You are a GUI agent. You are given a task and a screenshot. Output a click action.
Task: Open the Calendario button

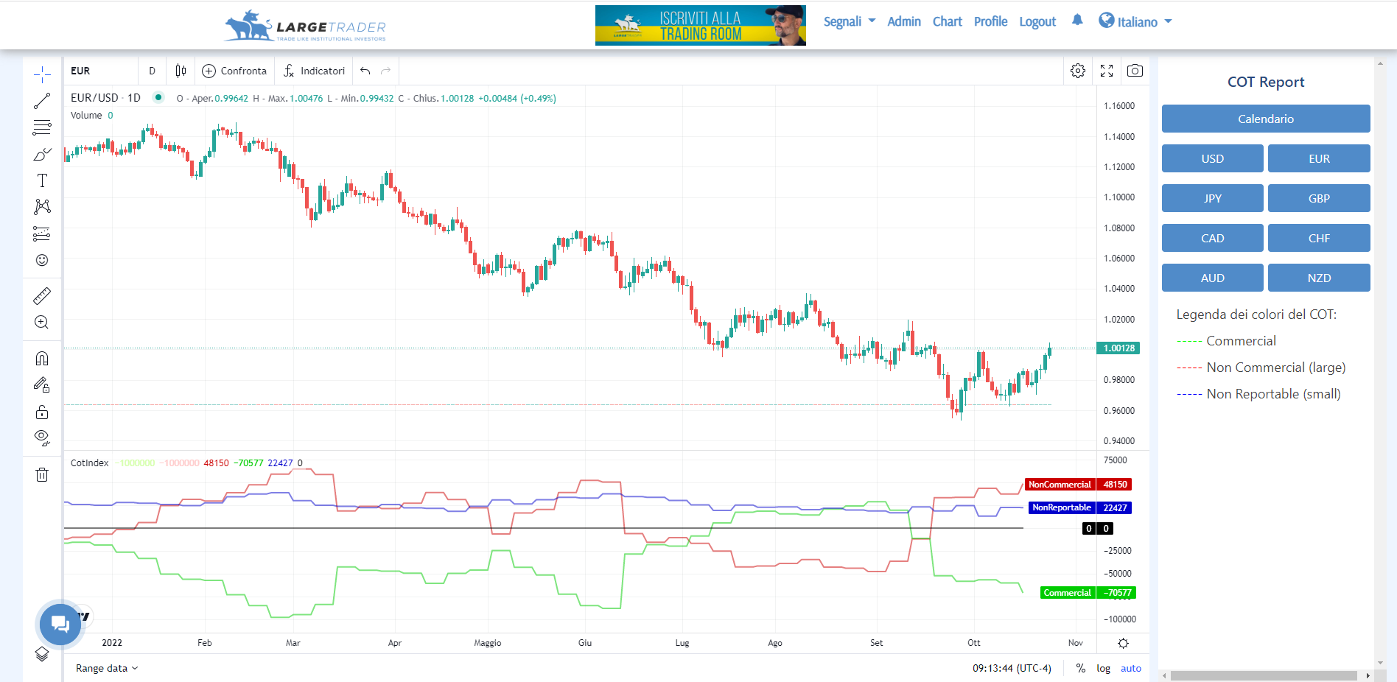1266,119
